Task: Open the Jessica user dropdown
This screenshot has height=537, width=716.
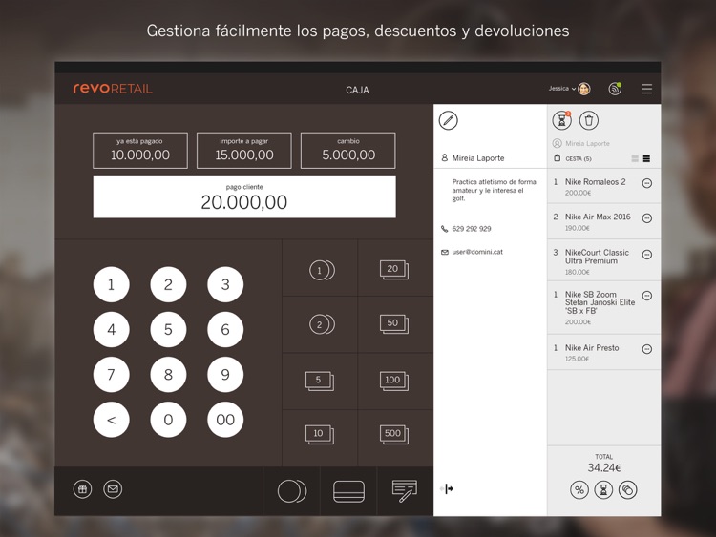Action: [561, 89]
